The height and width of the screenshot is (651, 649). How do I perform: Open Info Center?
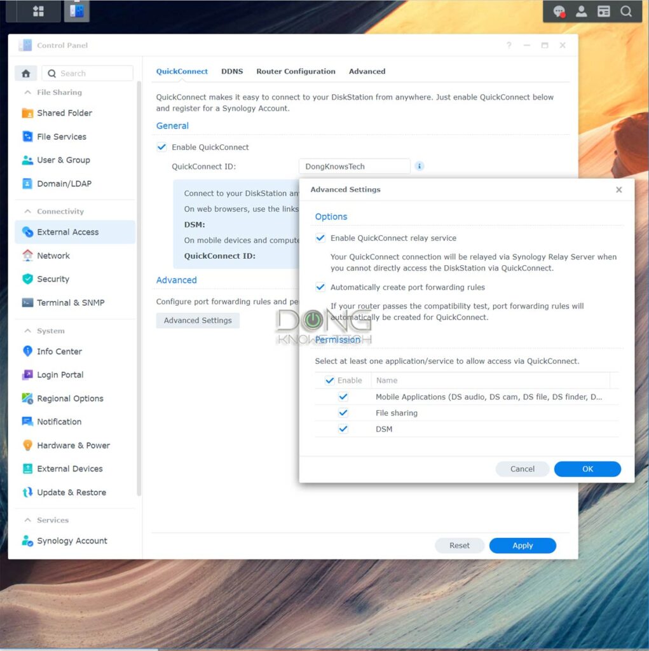(x=75, y=351)
